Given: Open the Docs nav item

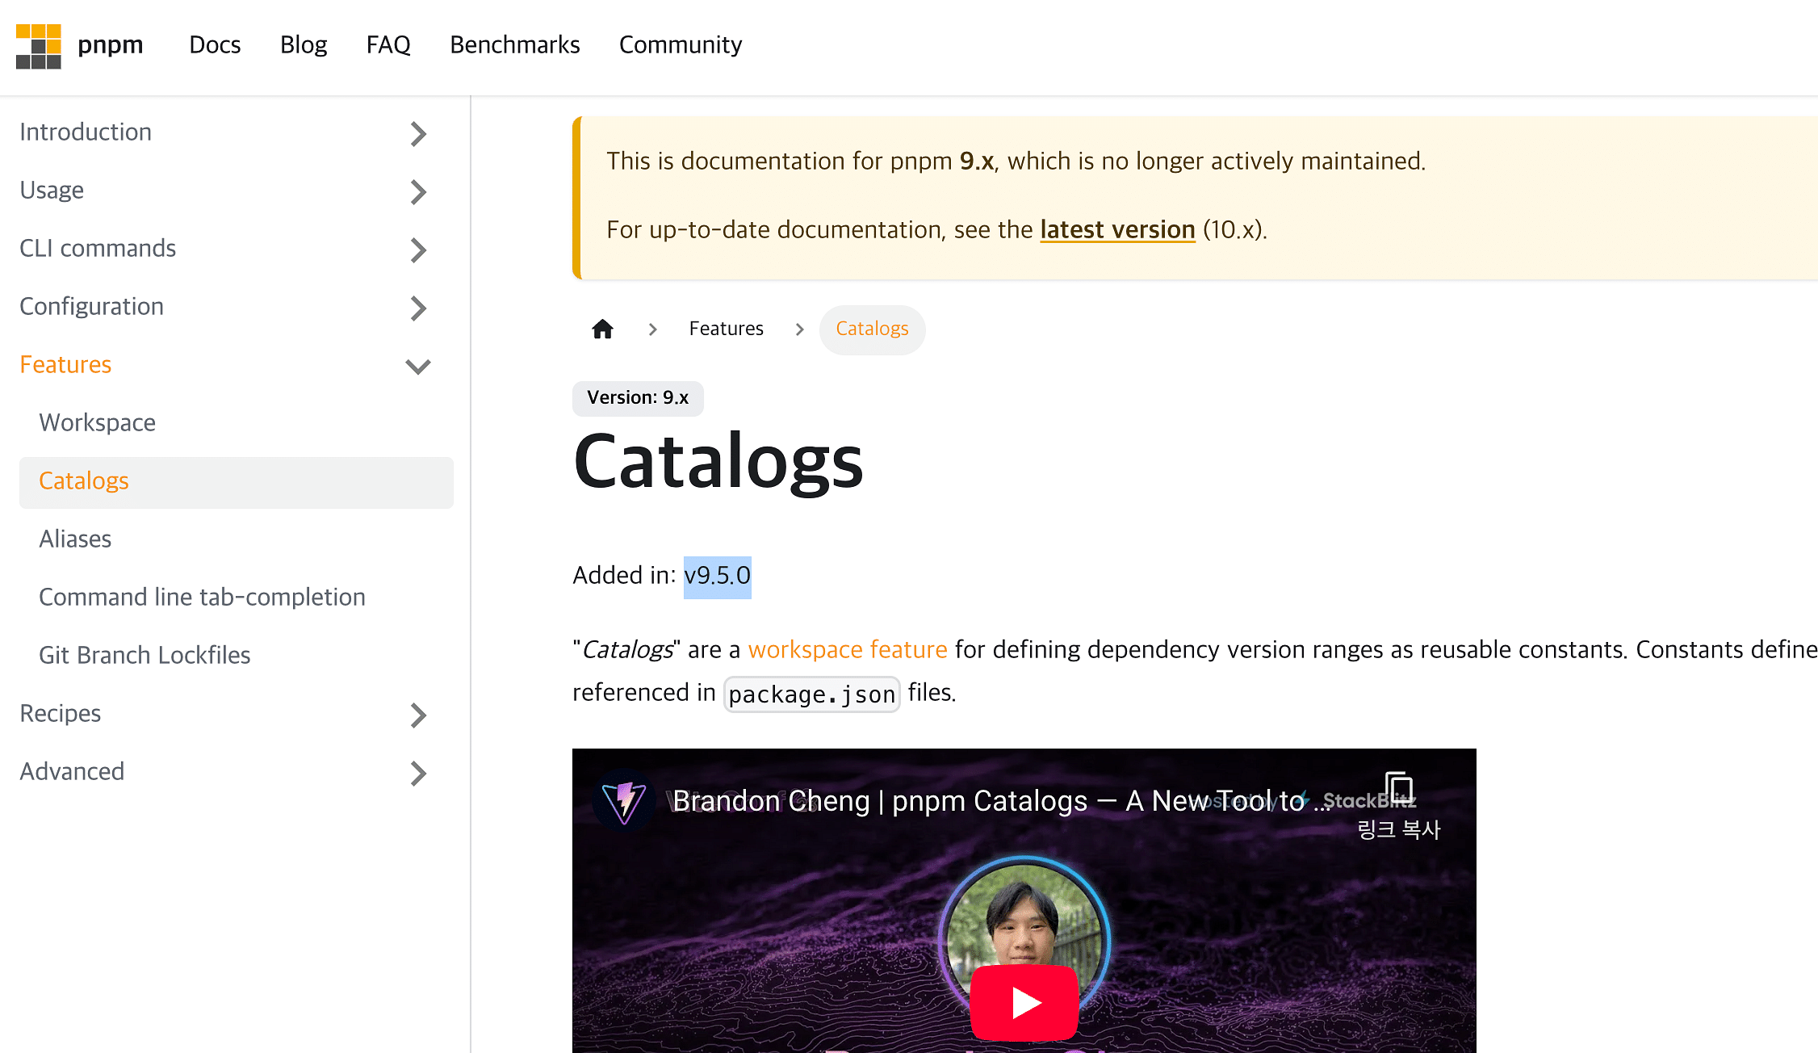Looking at the screenshot, I should tap(215, 44).
